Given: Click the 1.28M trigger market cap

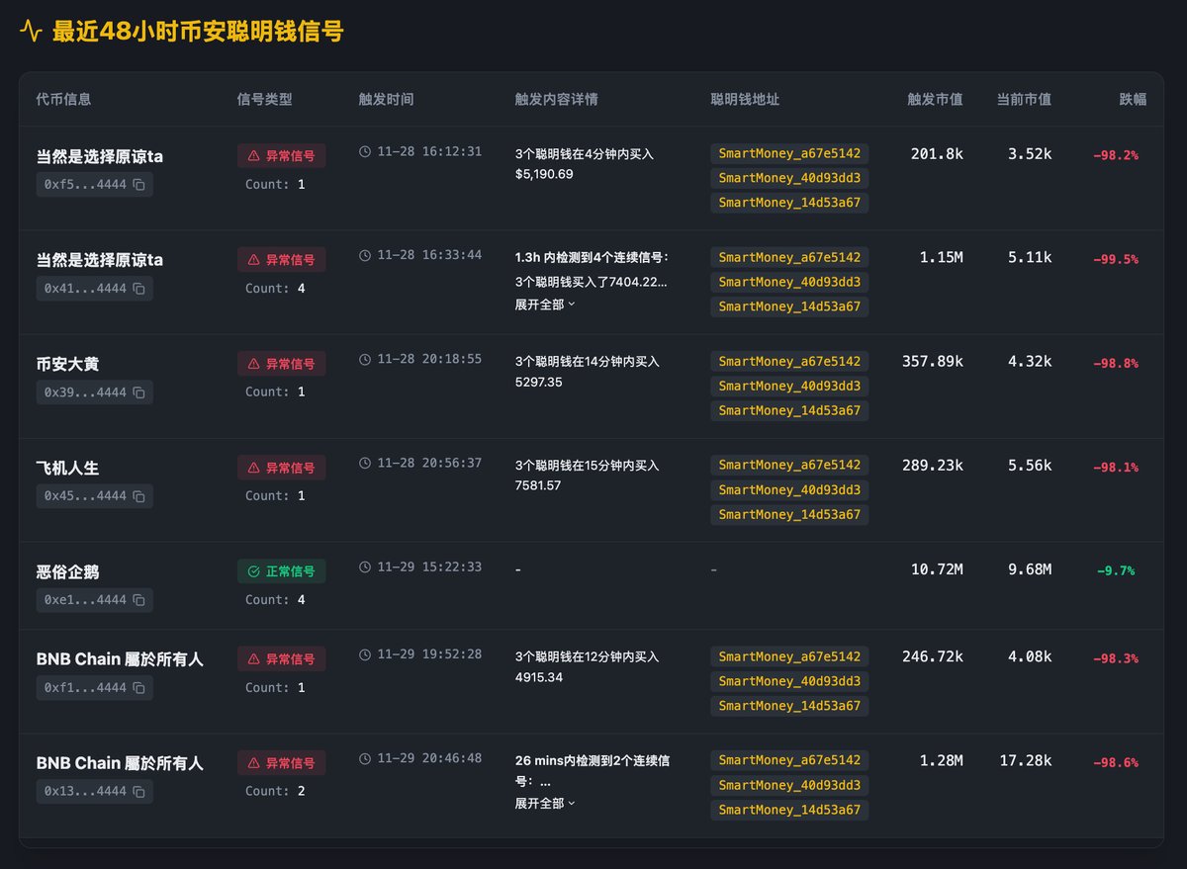Looking at the screenshot, I should (941, 761).
